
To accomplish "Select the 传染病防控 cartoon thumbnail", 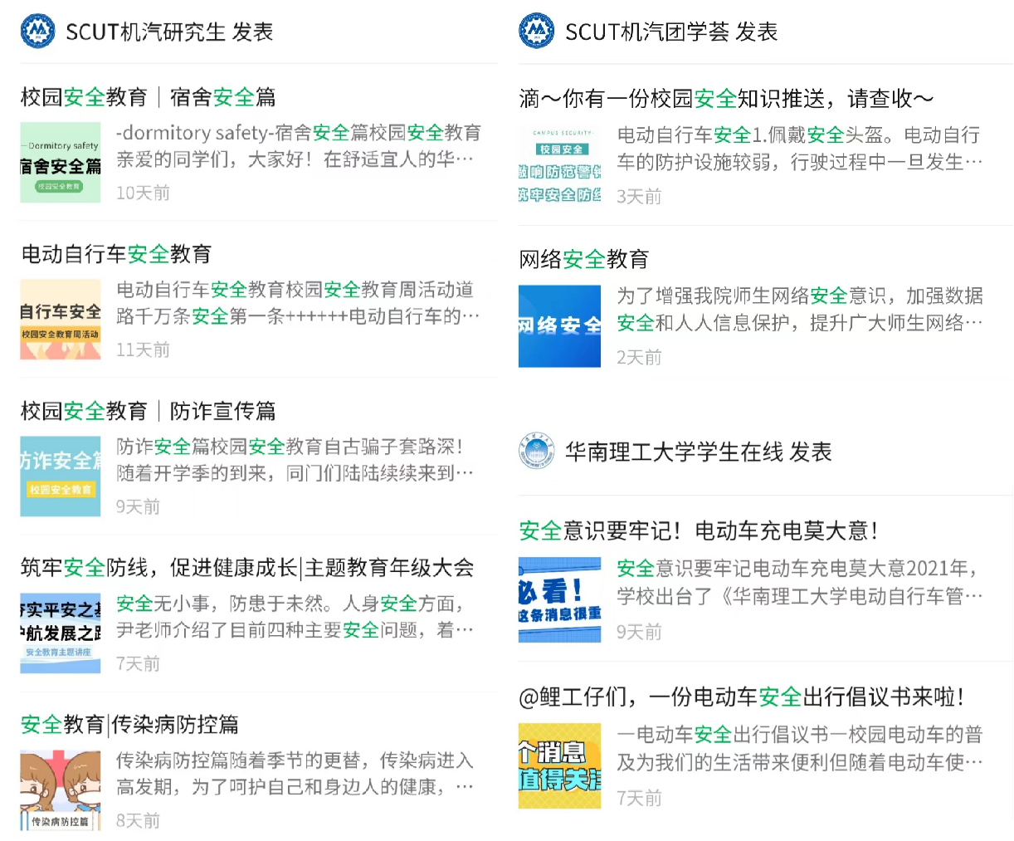I will coord(61,790).
